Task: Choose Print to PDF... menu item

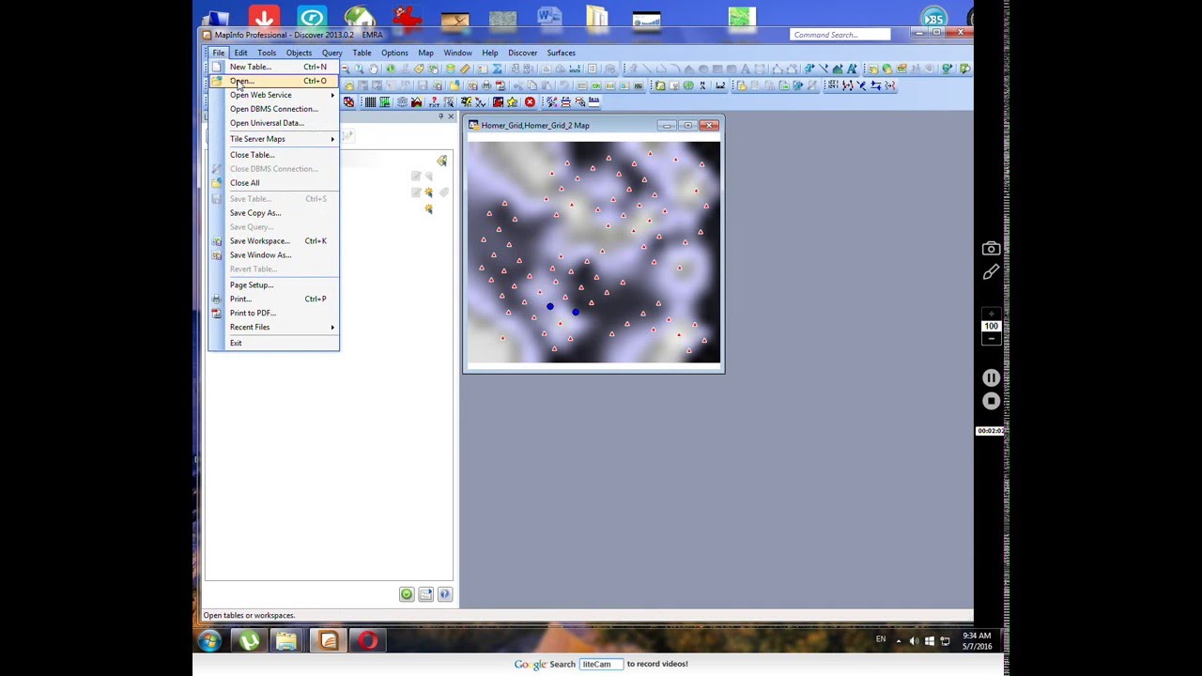Action: click(x=273, y=314)
